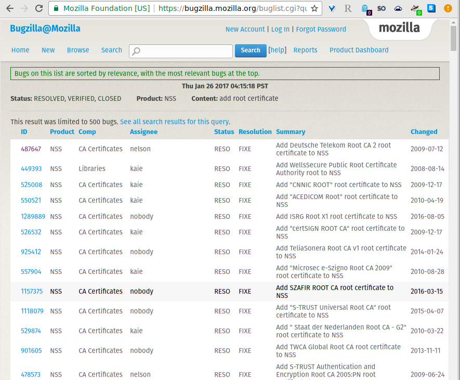The height and width of the screenshot is (380, 460).
Task: Open bug 1289889
Action: pos(33,217)
